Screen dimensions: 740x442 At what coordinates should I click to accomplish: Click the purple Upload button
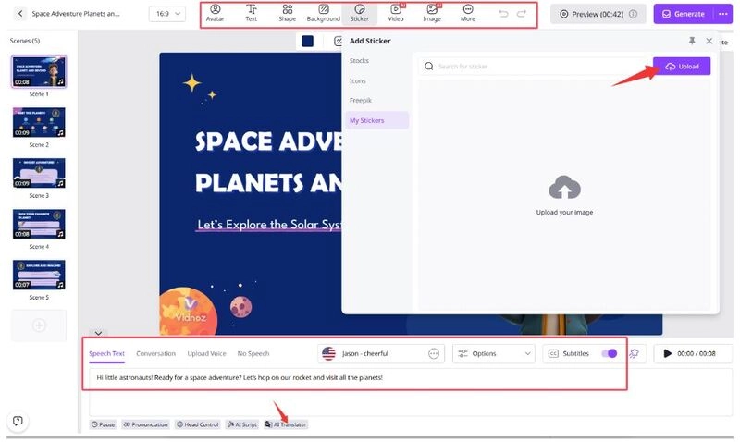coord(682,66)
